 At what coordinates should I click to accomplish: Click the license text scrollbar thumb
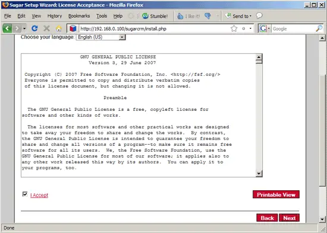point(259,62)
